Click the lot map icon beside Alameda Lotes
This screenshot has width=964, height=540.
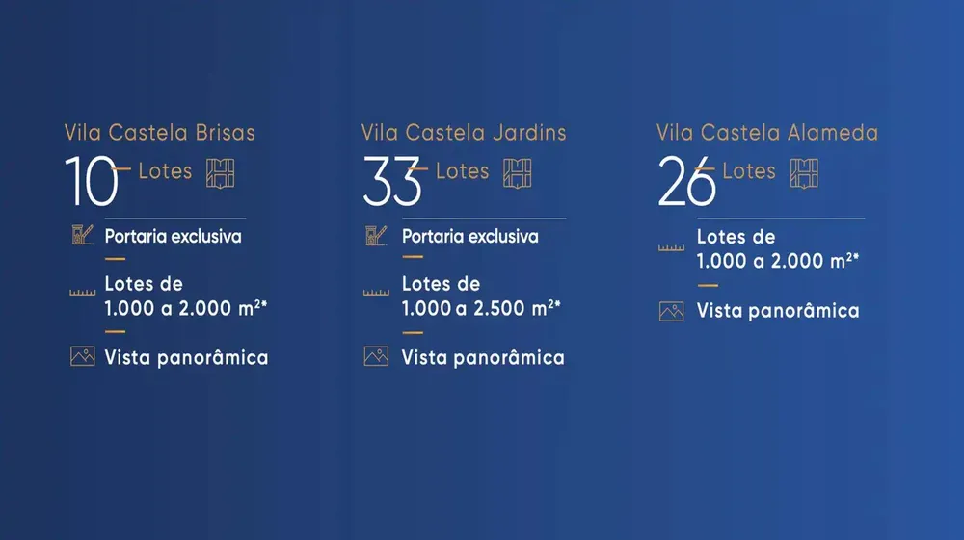[804, 173]
